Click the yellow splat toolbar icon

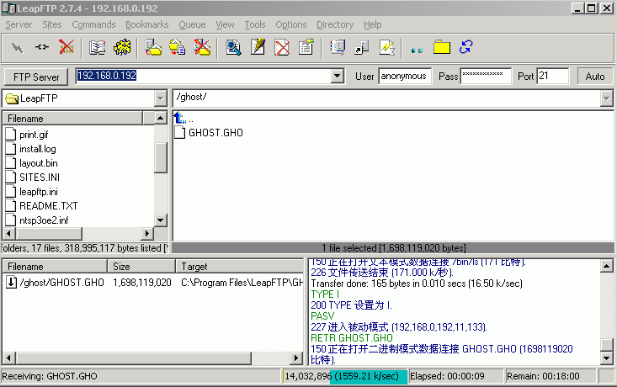click(122, 47)
